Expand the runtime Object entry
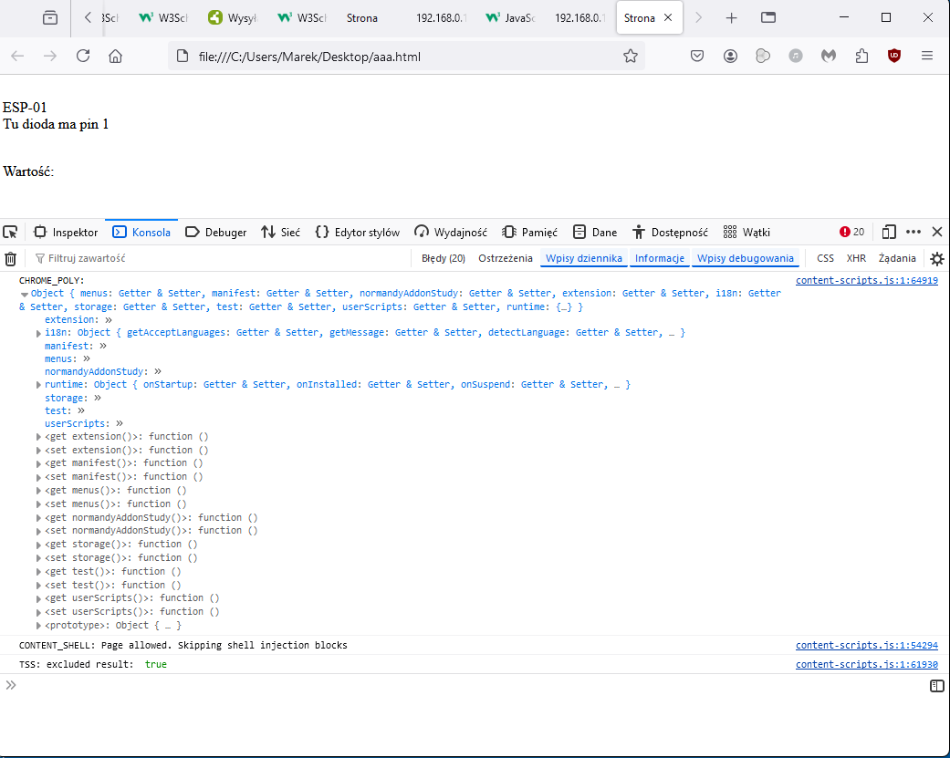Image resolution: width=950 pixels, height=758 pixels. point(38,385)
